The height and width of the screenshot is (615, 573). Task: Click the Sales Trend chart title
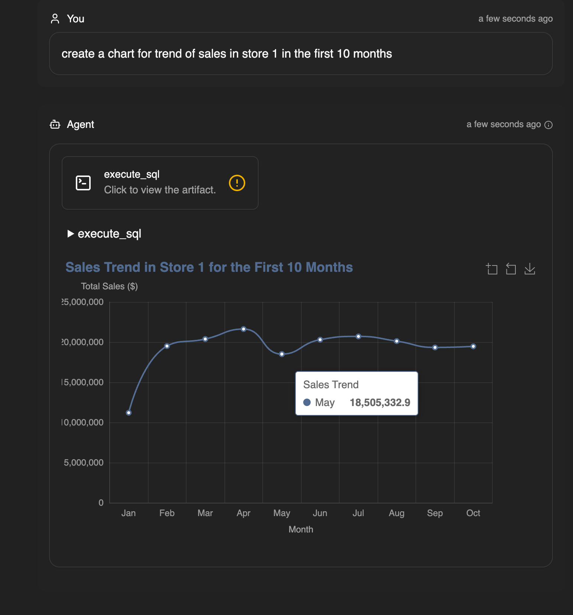click(x=209, y=267)
